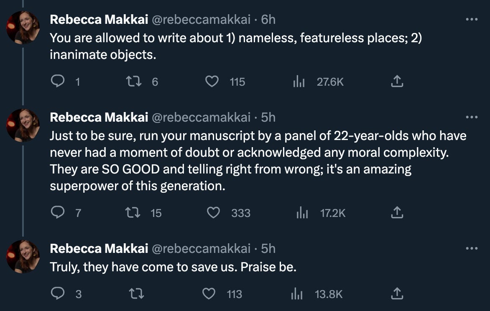Share the 'superpower of this generation' tweet
The width and height of the screenshot is (490, 311).
pos(397,213)
